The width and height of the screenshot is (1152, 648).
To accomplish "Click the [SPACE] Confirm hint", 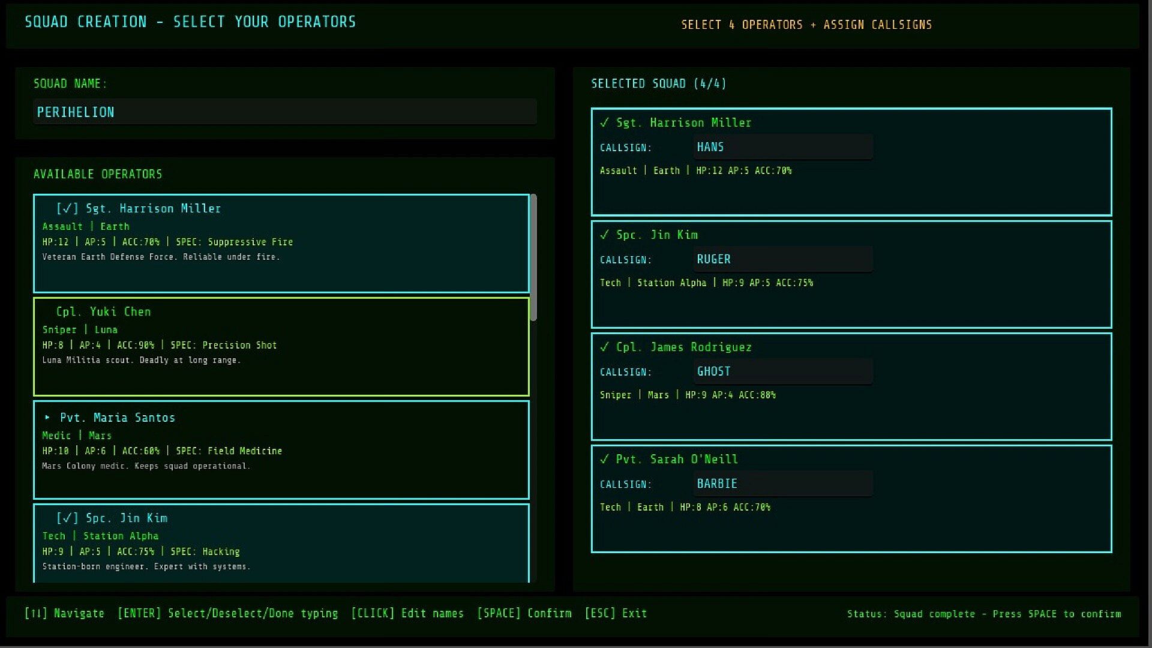I will point(524,613).
